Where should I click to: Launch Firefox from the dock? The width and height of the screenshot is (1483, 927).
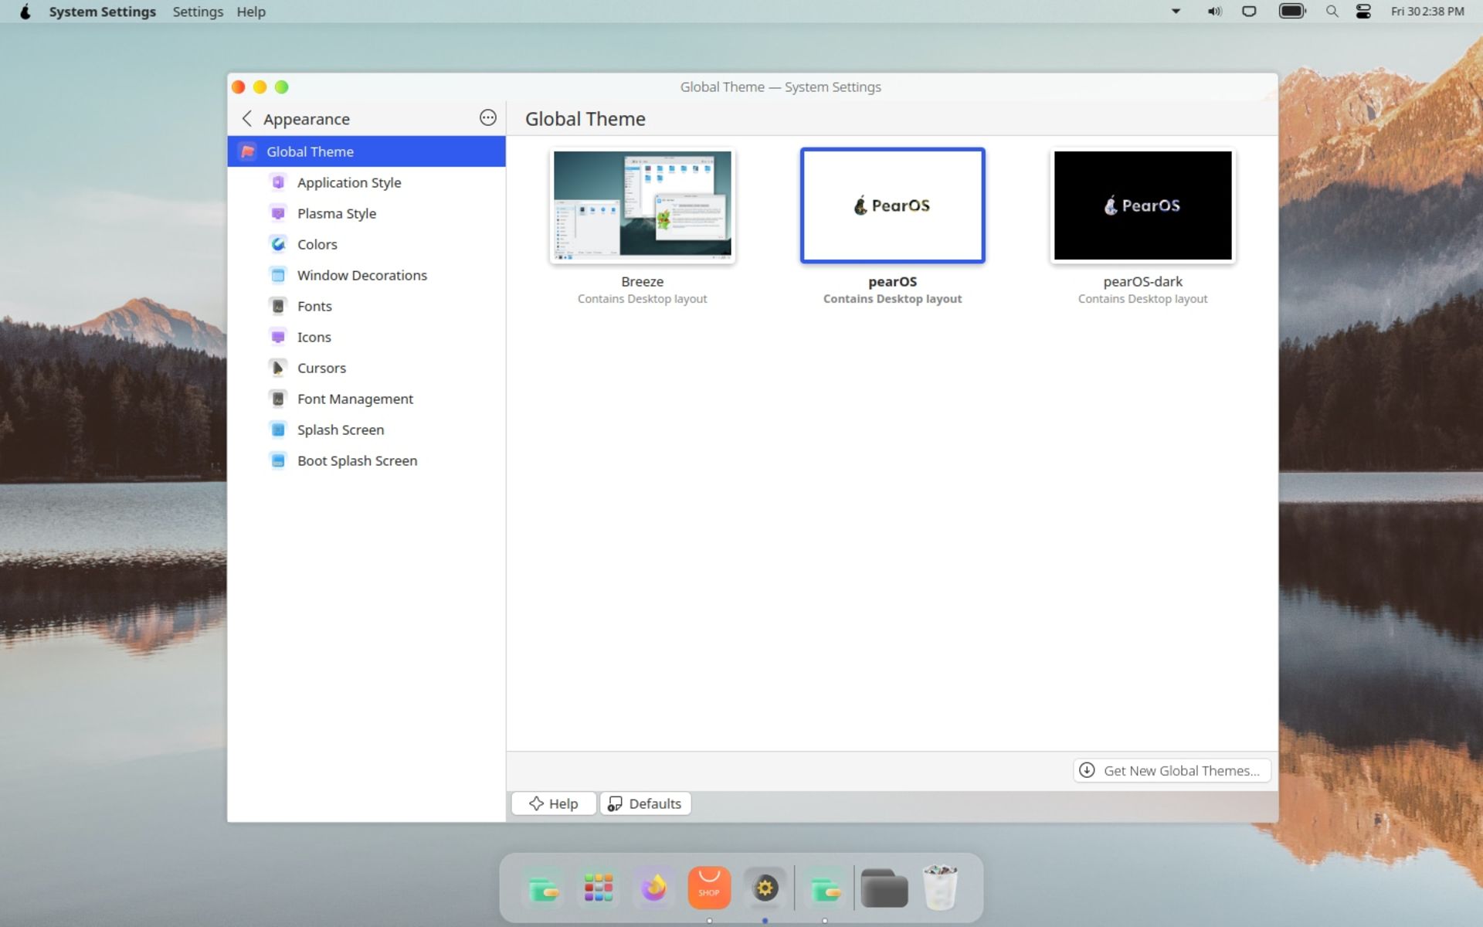pyautogui.click(x=654, y=888)
